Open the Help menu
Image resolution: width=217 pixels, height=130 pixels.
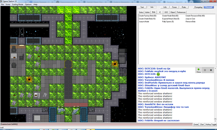pyautogui.click(x=36, y=4)
